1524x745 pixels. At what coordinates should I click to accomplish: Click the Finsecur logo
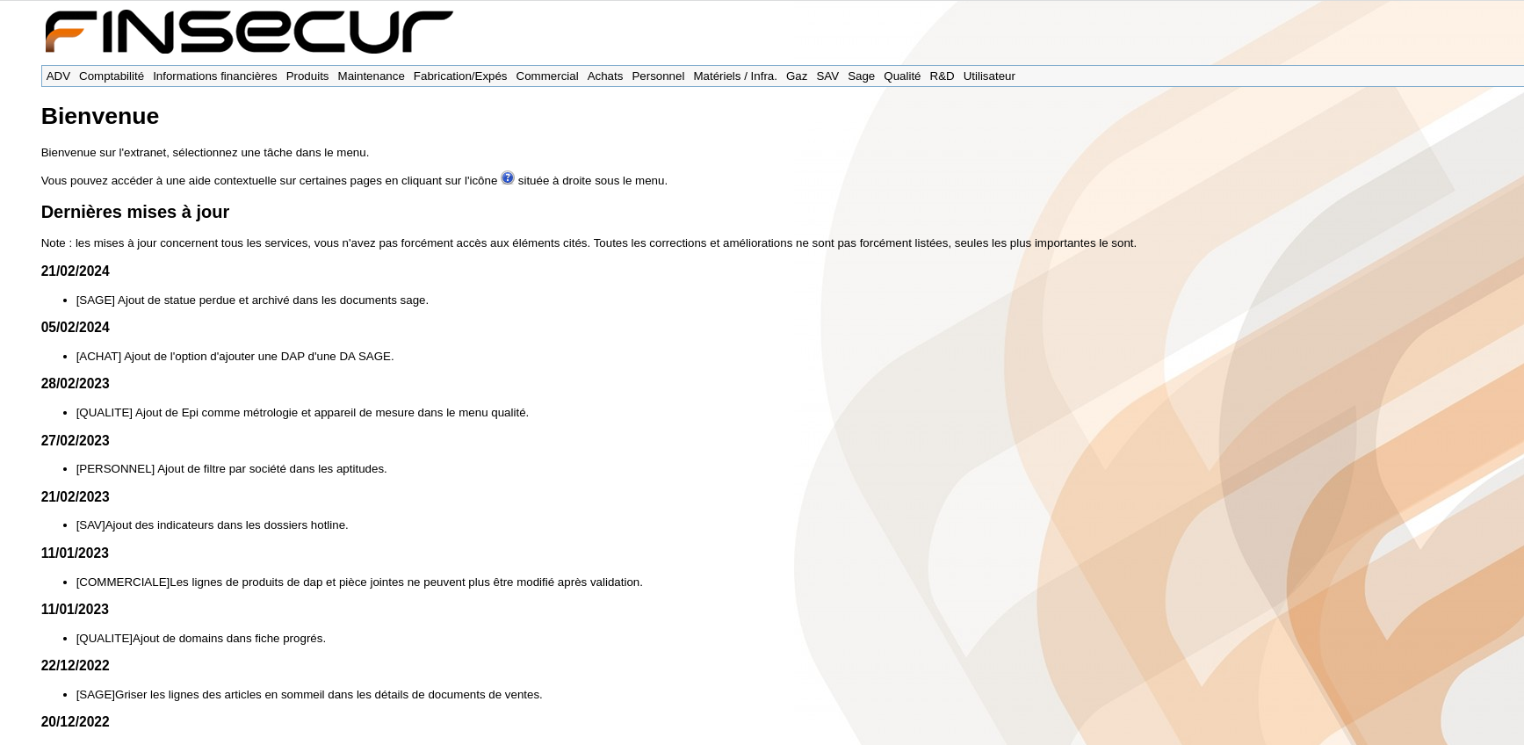click(249, 32)
